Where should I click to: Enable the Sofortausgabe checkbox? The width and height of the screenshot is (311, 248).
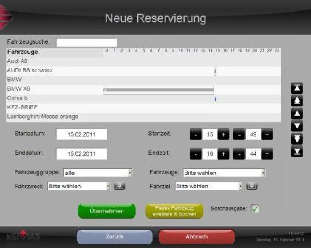click(x=255, y=209)
